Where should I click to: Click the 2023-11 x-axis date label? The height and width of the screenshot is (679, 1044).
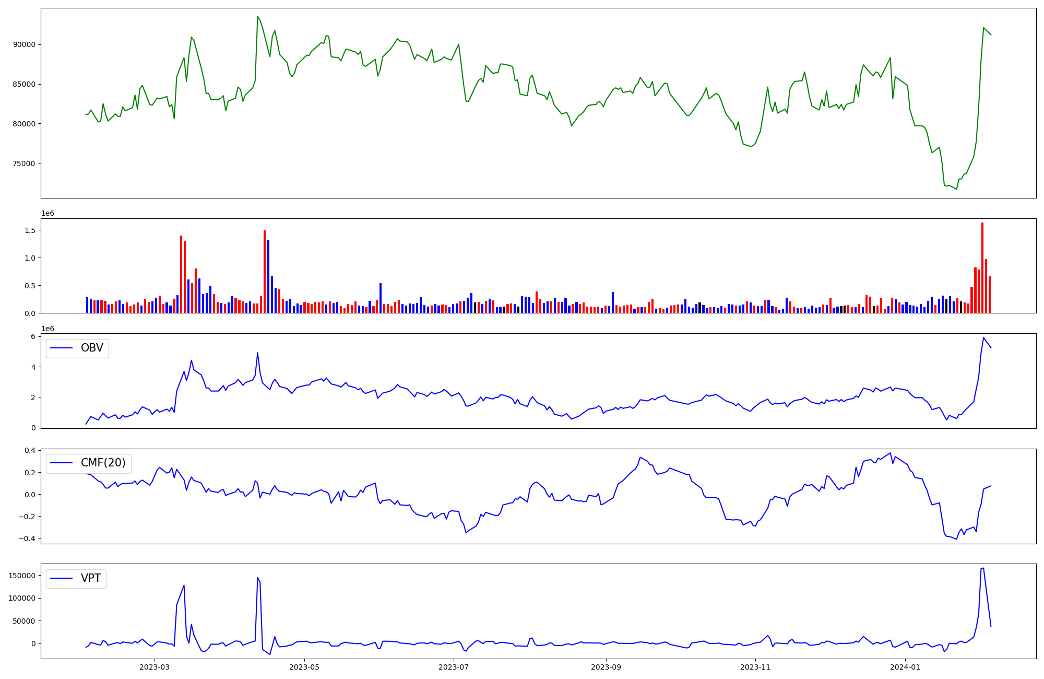[755, 667]
